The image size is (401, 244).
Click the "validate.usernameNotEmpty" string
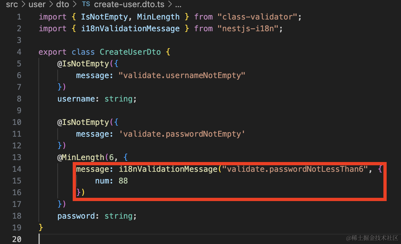182,75
